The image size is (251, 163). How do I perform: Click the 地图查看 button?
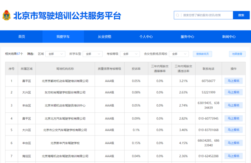pyautogui.click(x=237, y=54)
